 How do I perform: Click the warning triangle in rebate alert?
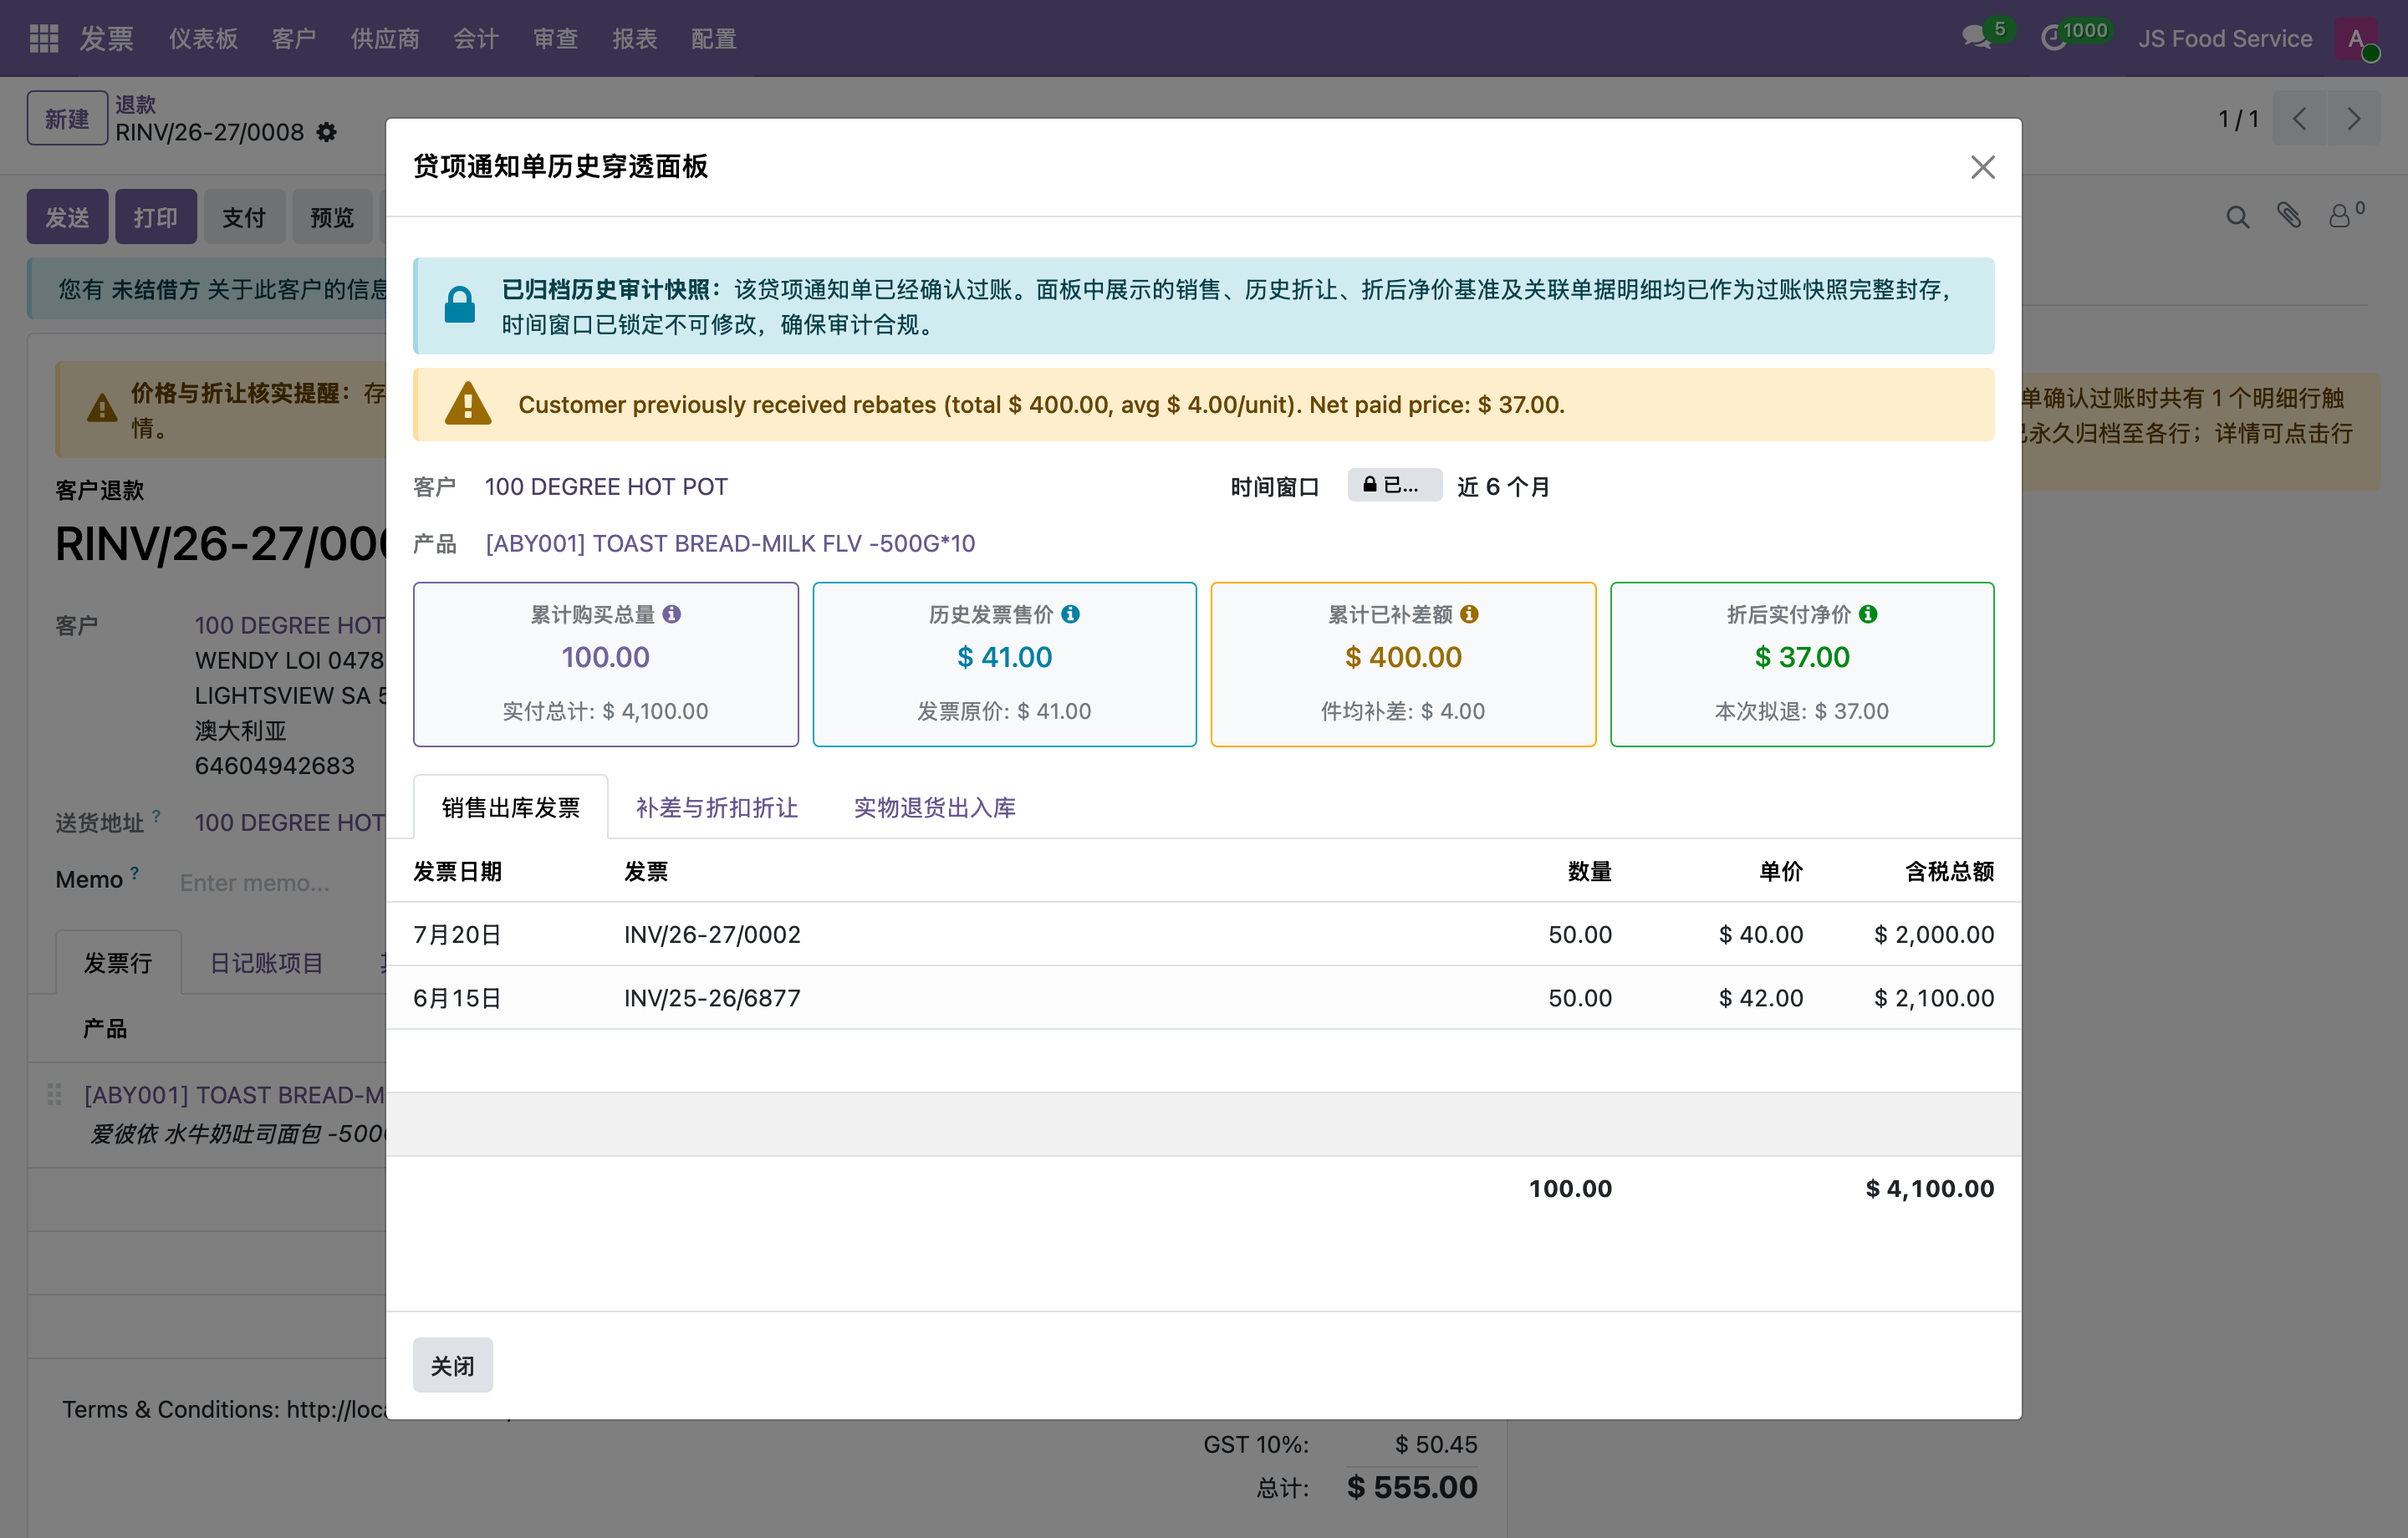(x=468, y=404)
